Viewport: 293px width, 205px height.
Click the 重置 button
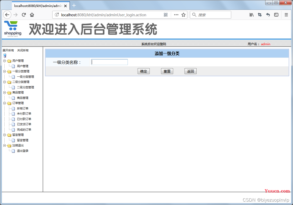point(167,71)
